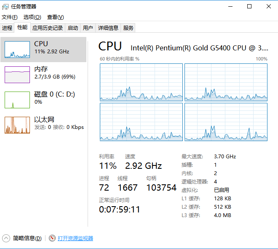278x249 pixels.
Task: Click the Task Manager title bar icon
Action: [5, 6]
